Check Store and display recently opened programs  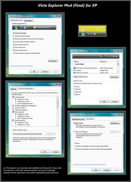pyautogui.click(x=75, y=149)
